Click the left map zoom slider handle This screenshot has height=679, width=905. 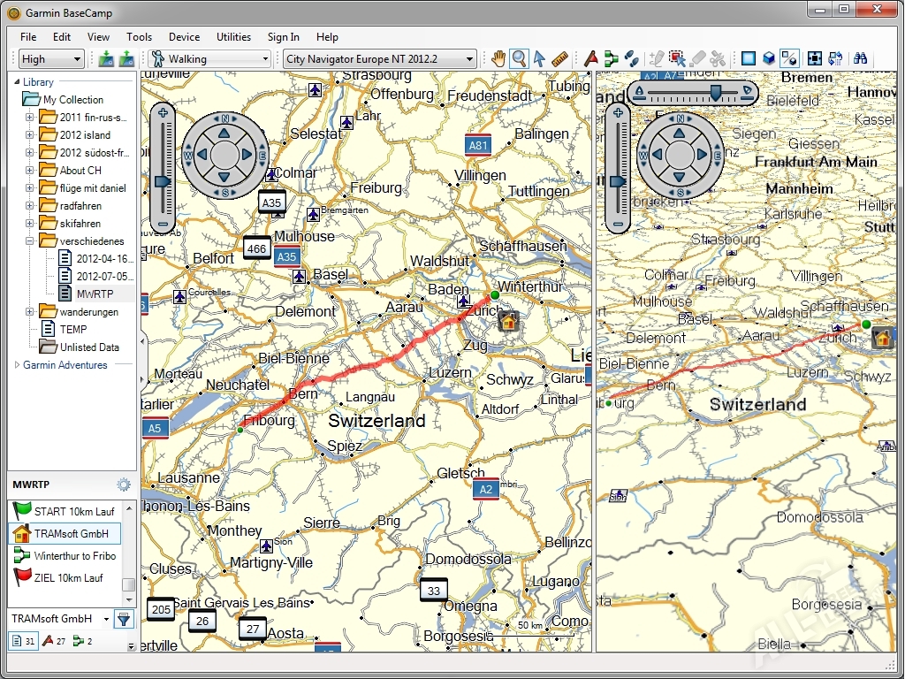pos(163,181)
